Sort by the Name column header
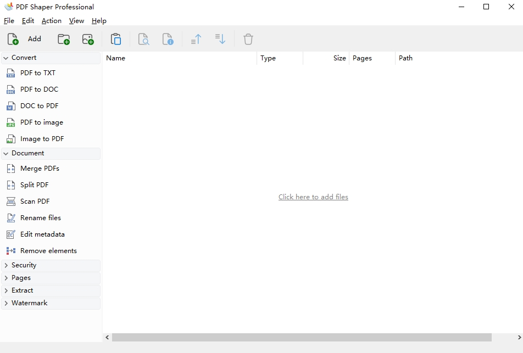 (180, 58)
